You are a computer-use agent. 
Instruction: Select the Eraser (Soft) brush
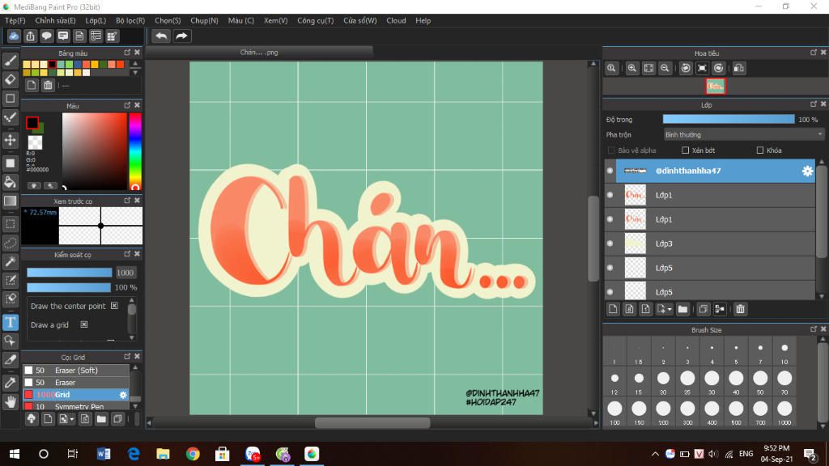tap(76, 371)
